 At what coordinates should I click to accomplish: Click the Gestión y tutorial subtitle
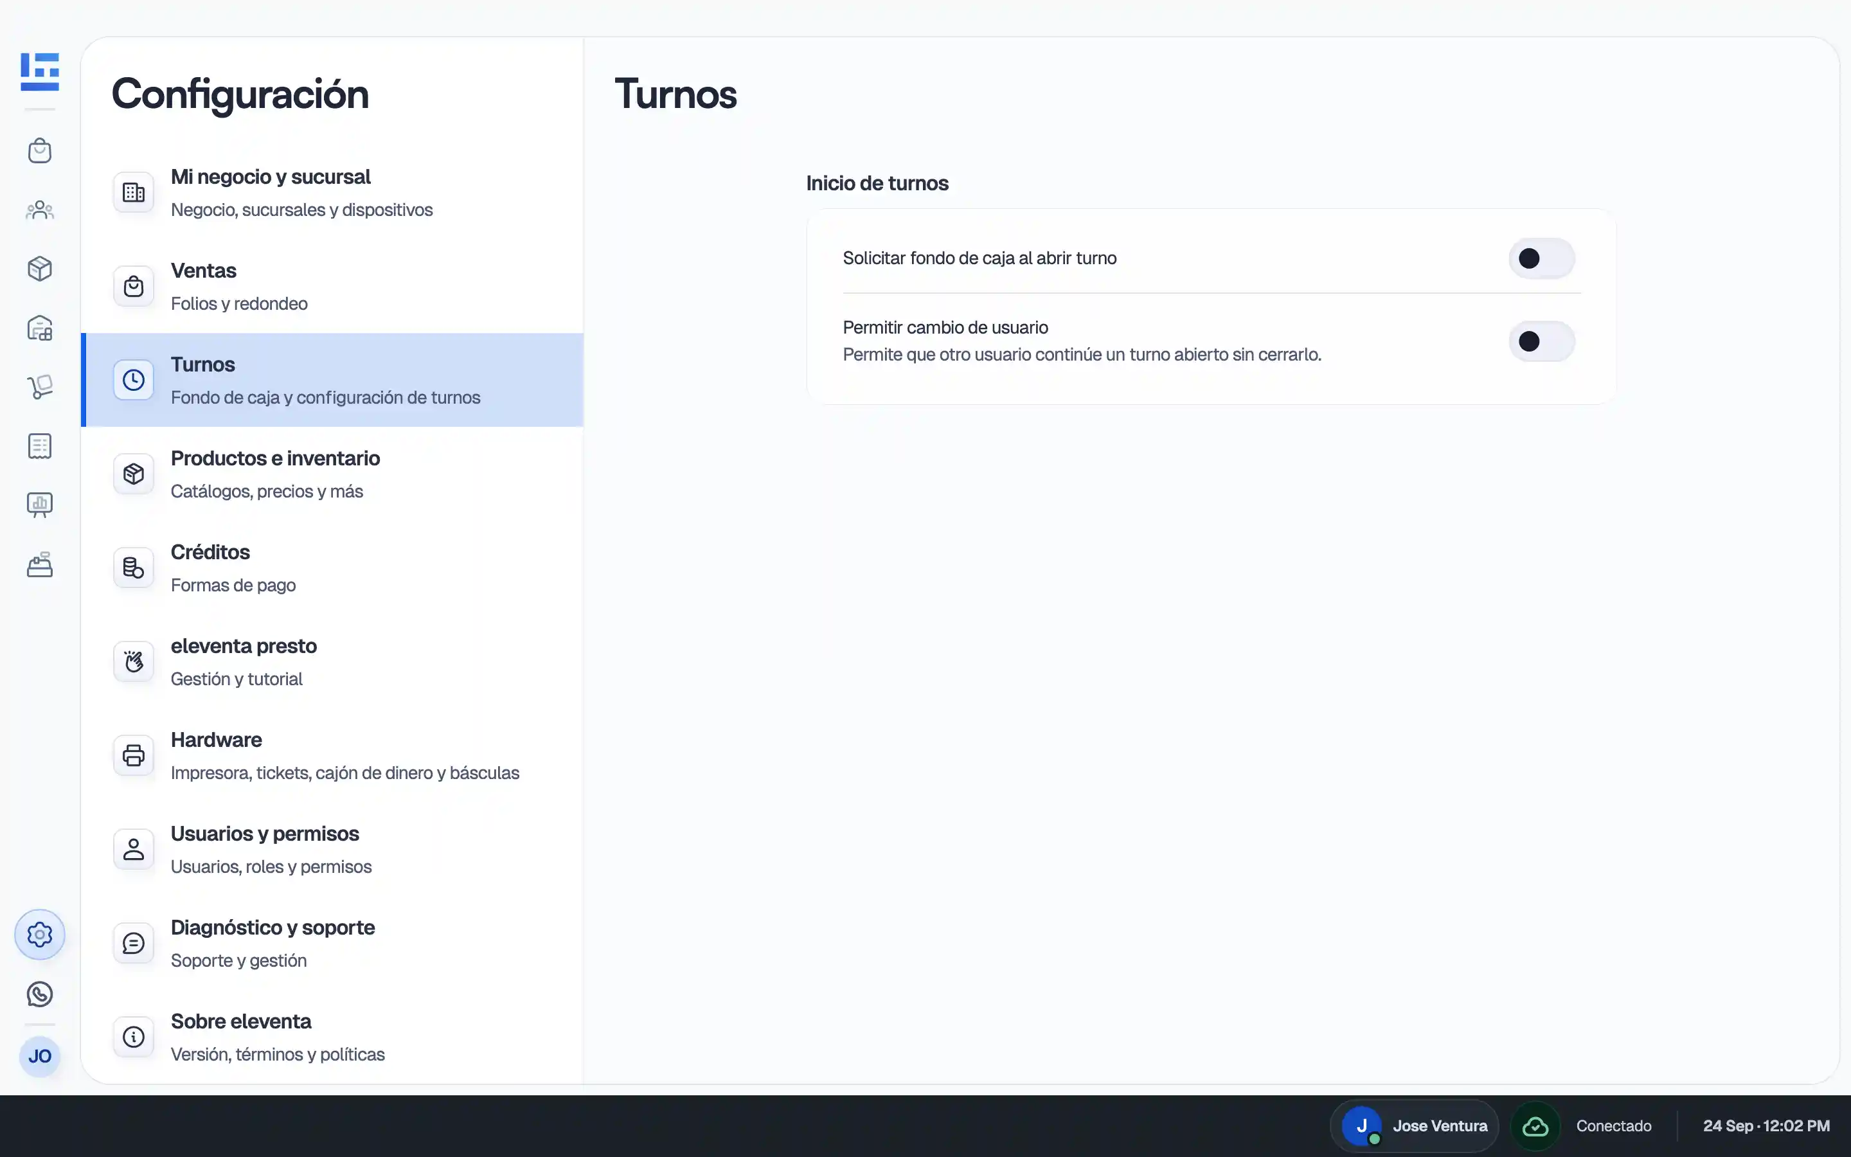[x=237, y=679]
